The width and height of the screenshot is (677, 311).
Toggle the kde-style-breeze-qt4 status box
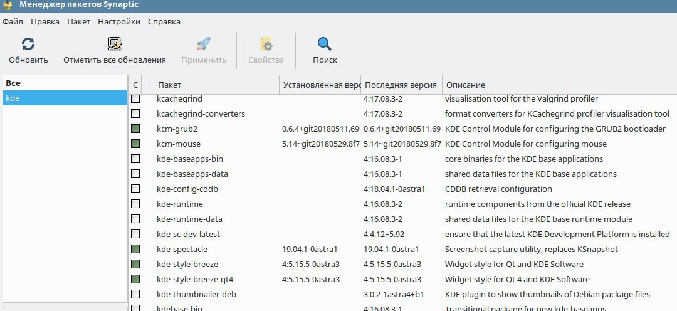[x=135, y=279]
